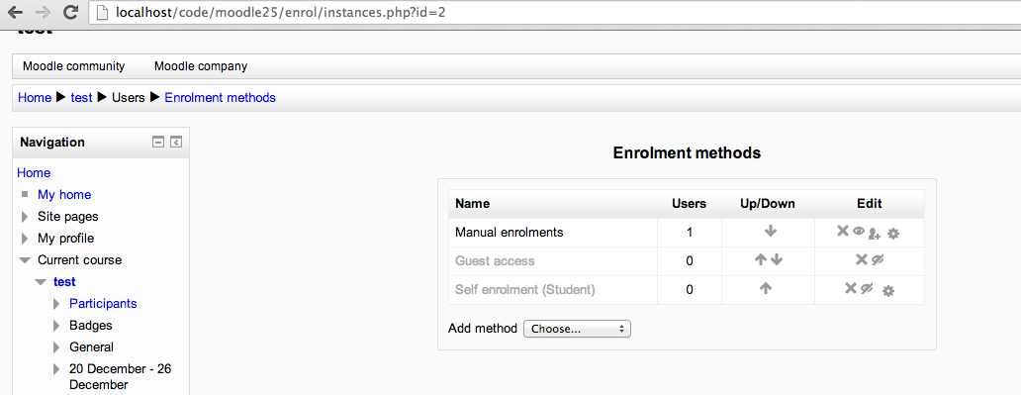The height and width of the screenshot is (395, 1021).
Task: Collapse the Current course node
Action: tap(25, 260)
